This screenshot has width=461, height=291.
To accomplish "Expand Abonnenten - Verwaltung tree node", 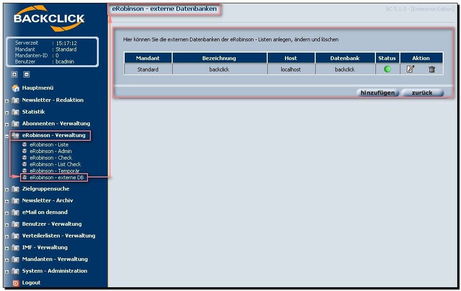I will [7, 124].
